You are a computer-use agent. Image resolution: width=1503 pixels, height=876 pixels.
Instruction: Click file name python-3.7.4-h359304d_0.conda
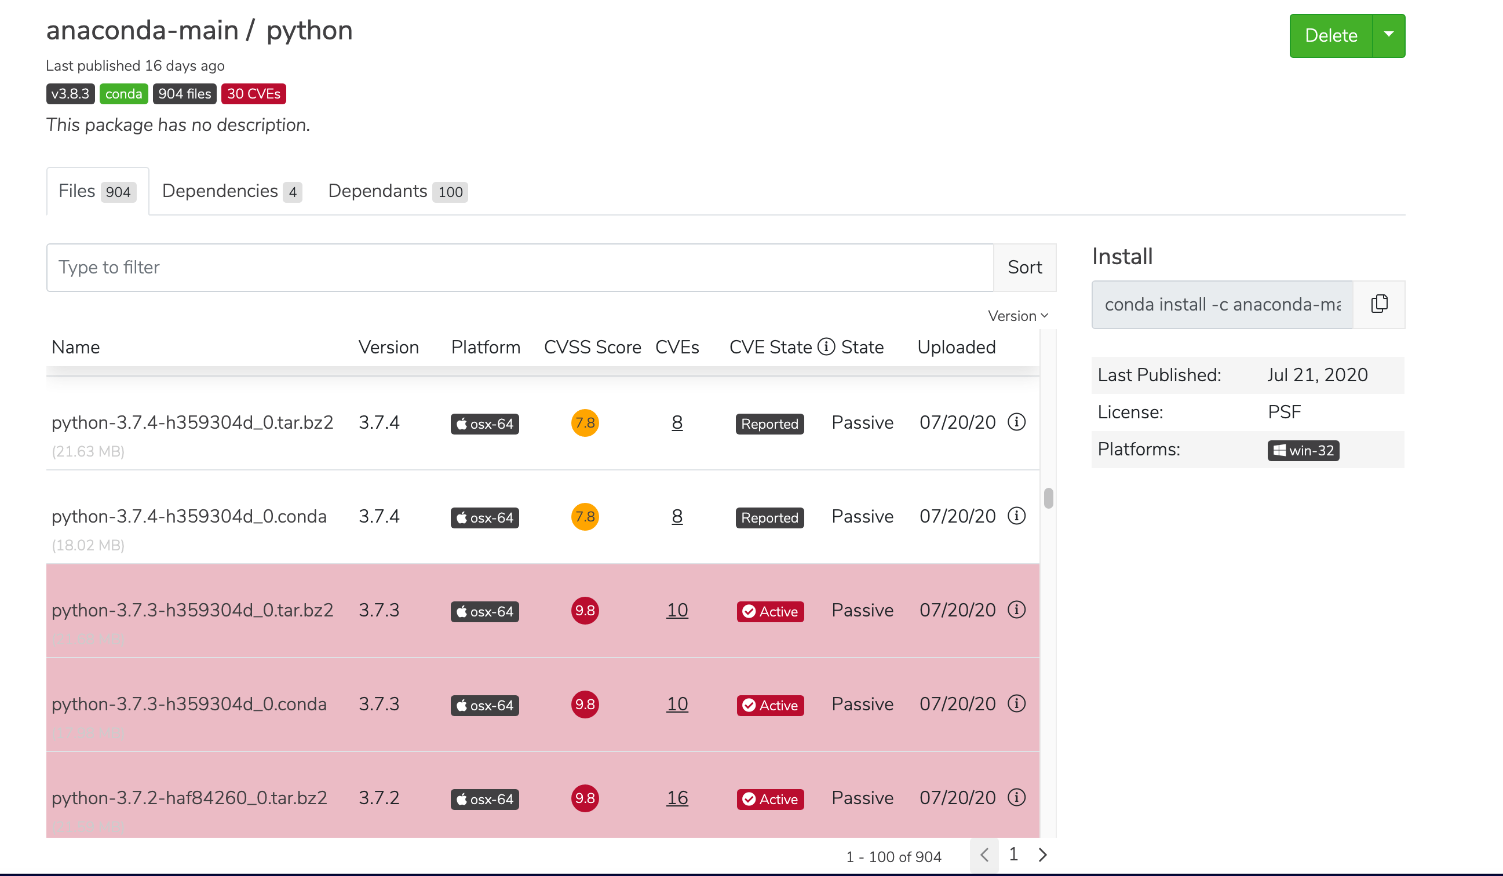click(x=189, y=516)
